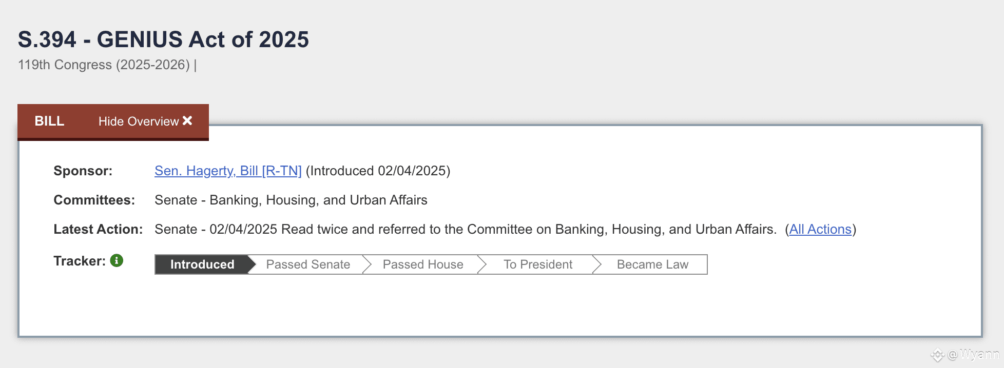
Task: Click the Sponsor label
Action: 83,171
